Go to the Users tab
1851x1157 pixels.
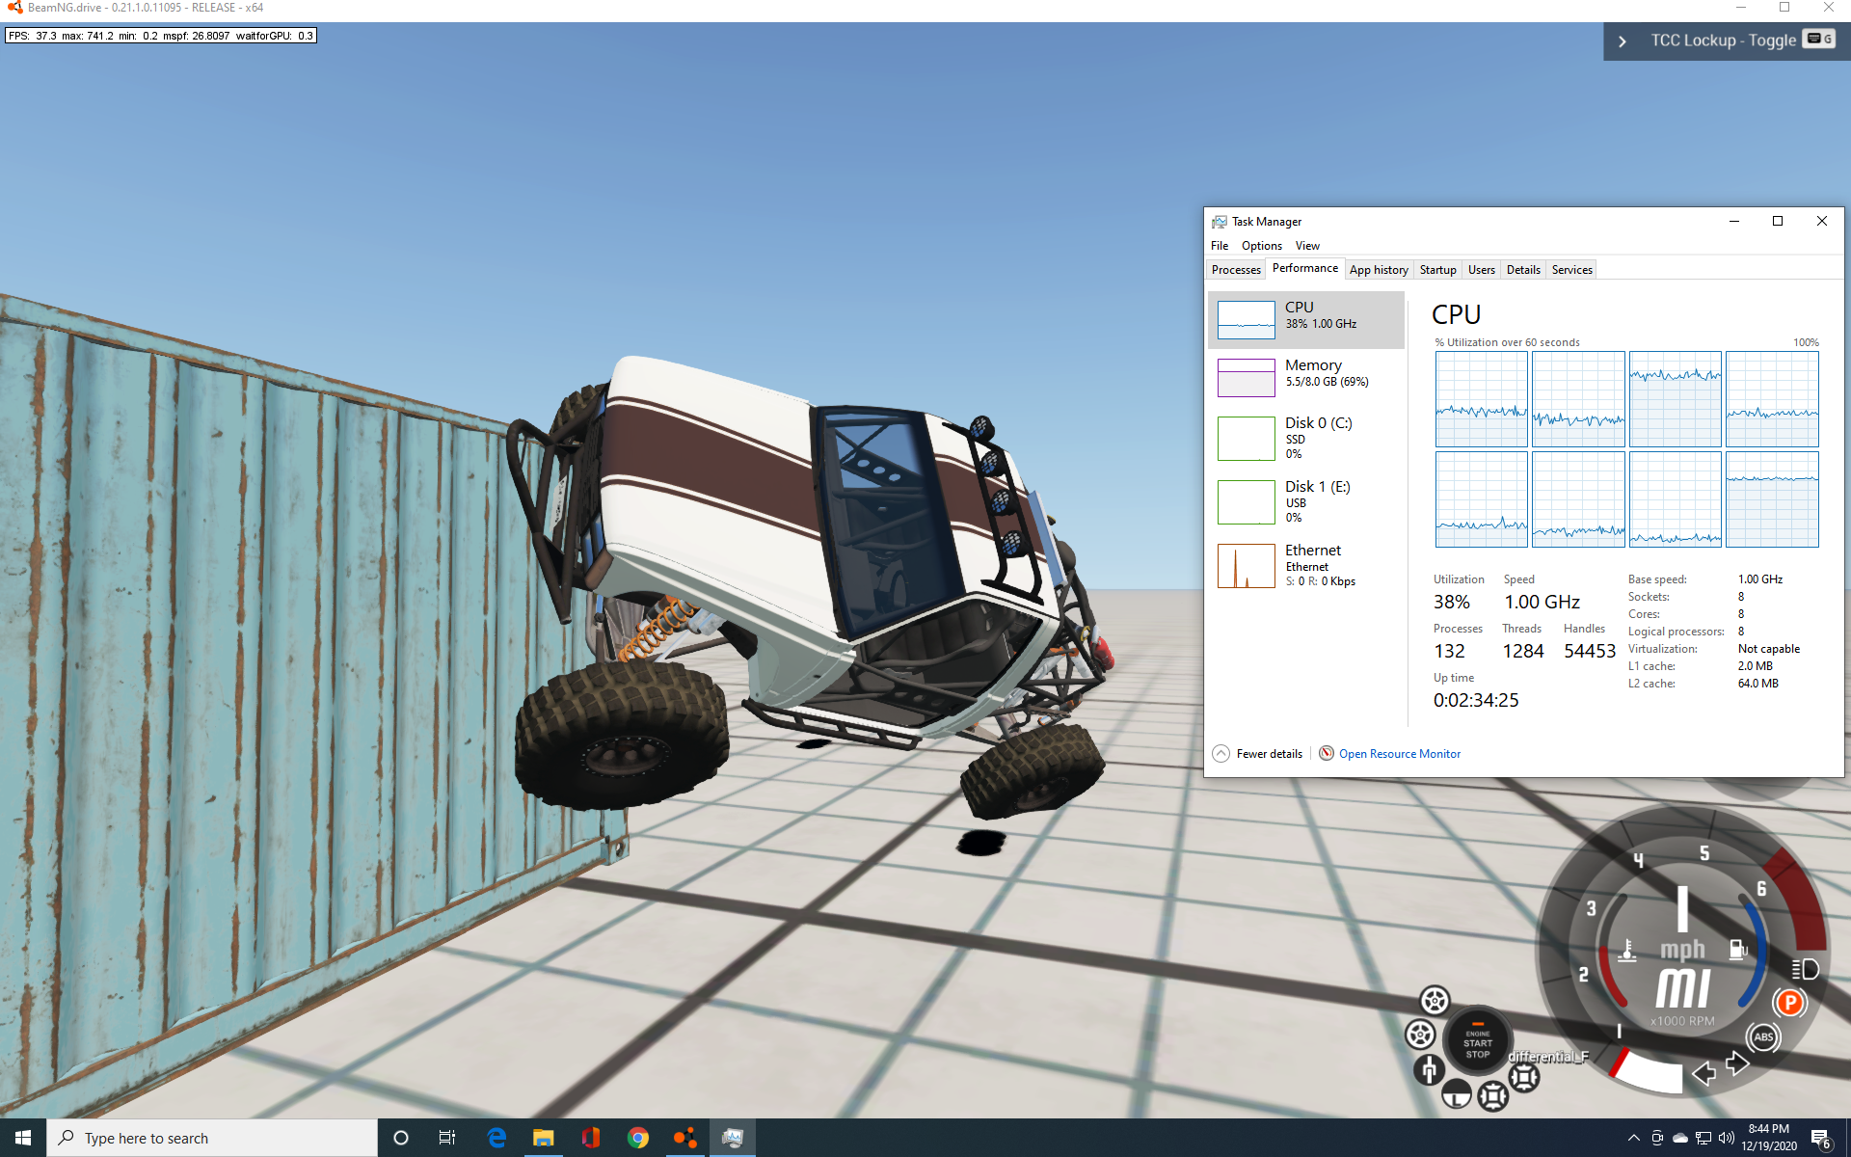pos(1481,270)
